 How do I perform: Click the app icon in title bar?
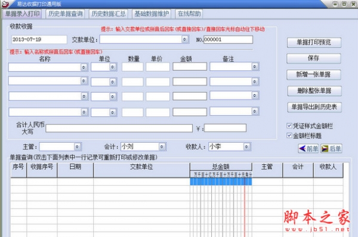click(x=5, y=4)
